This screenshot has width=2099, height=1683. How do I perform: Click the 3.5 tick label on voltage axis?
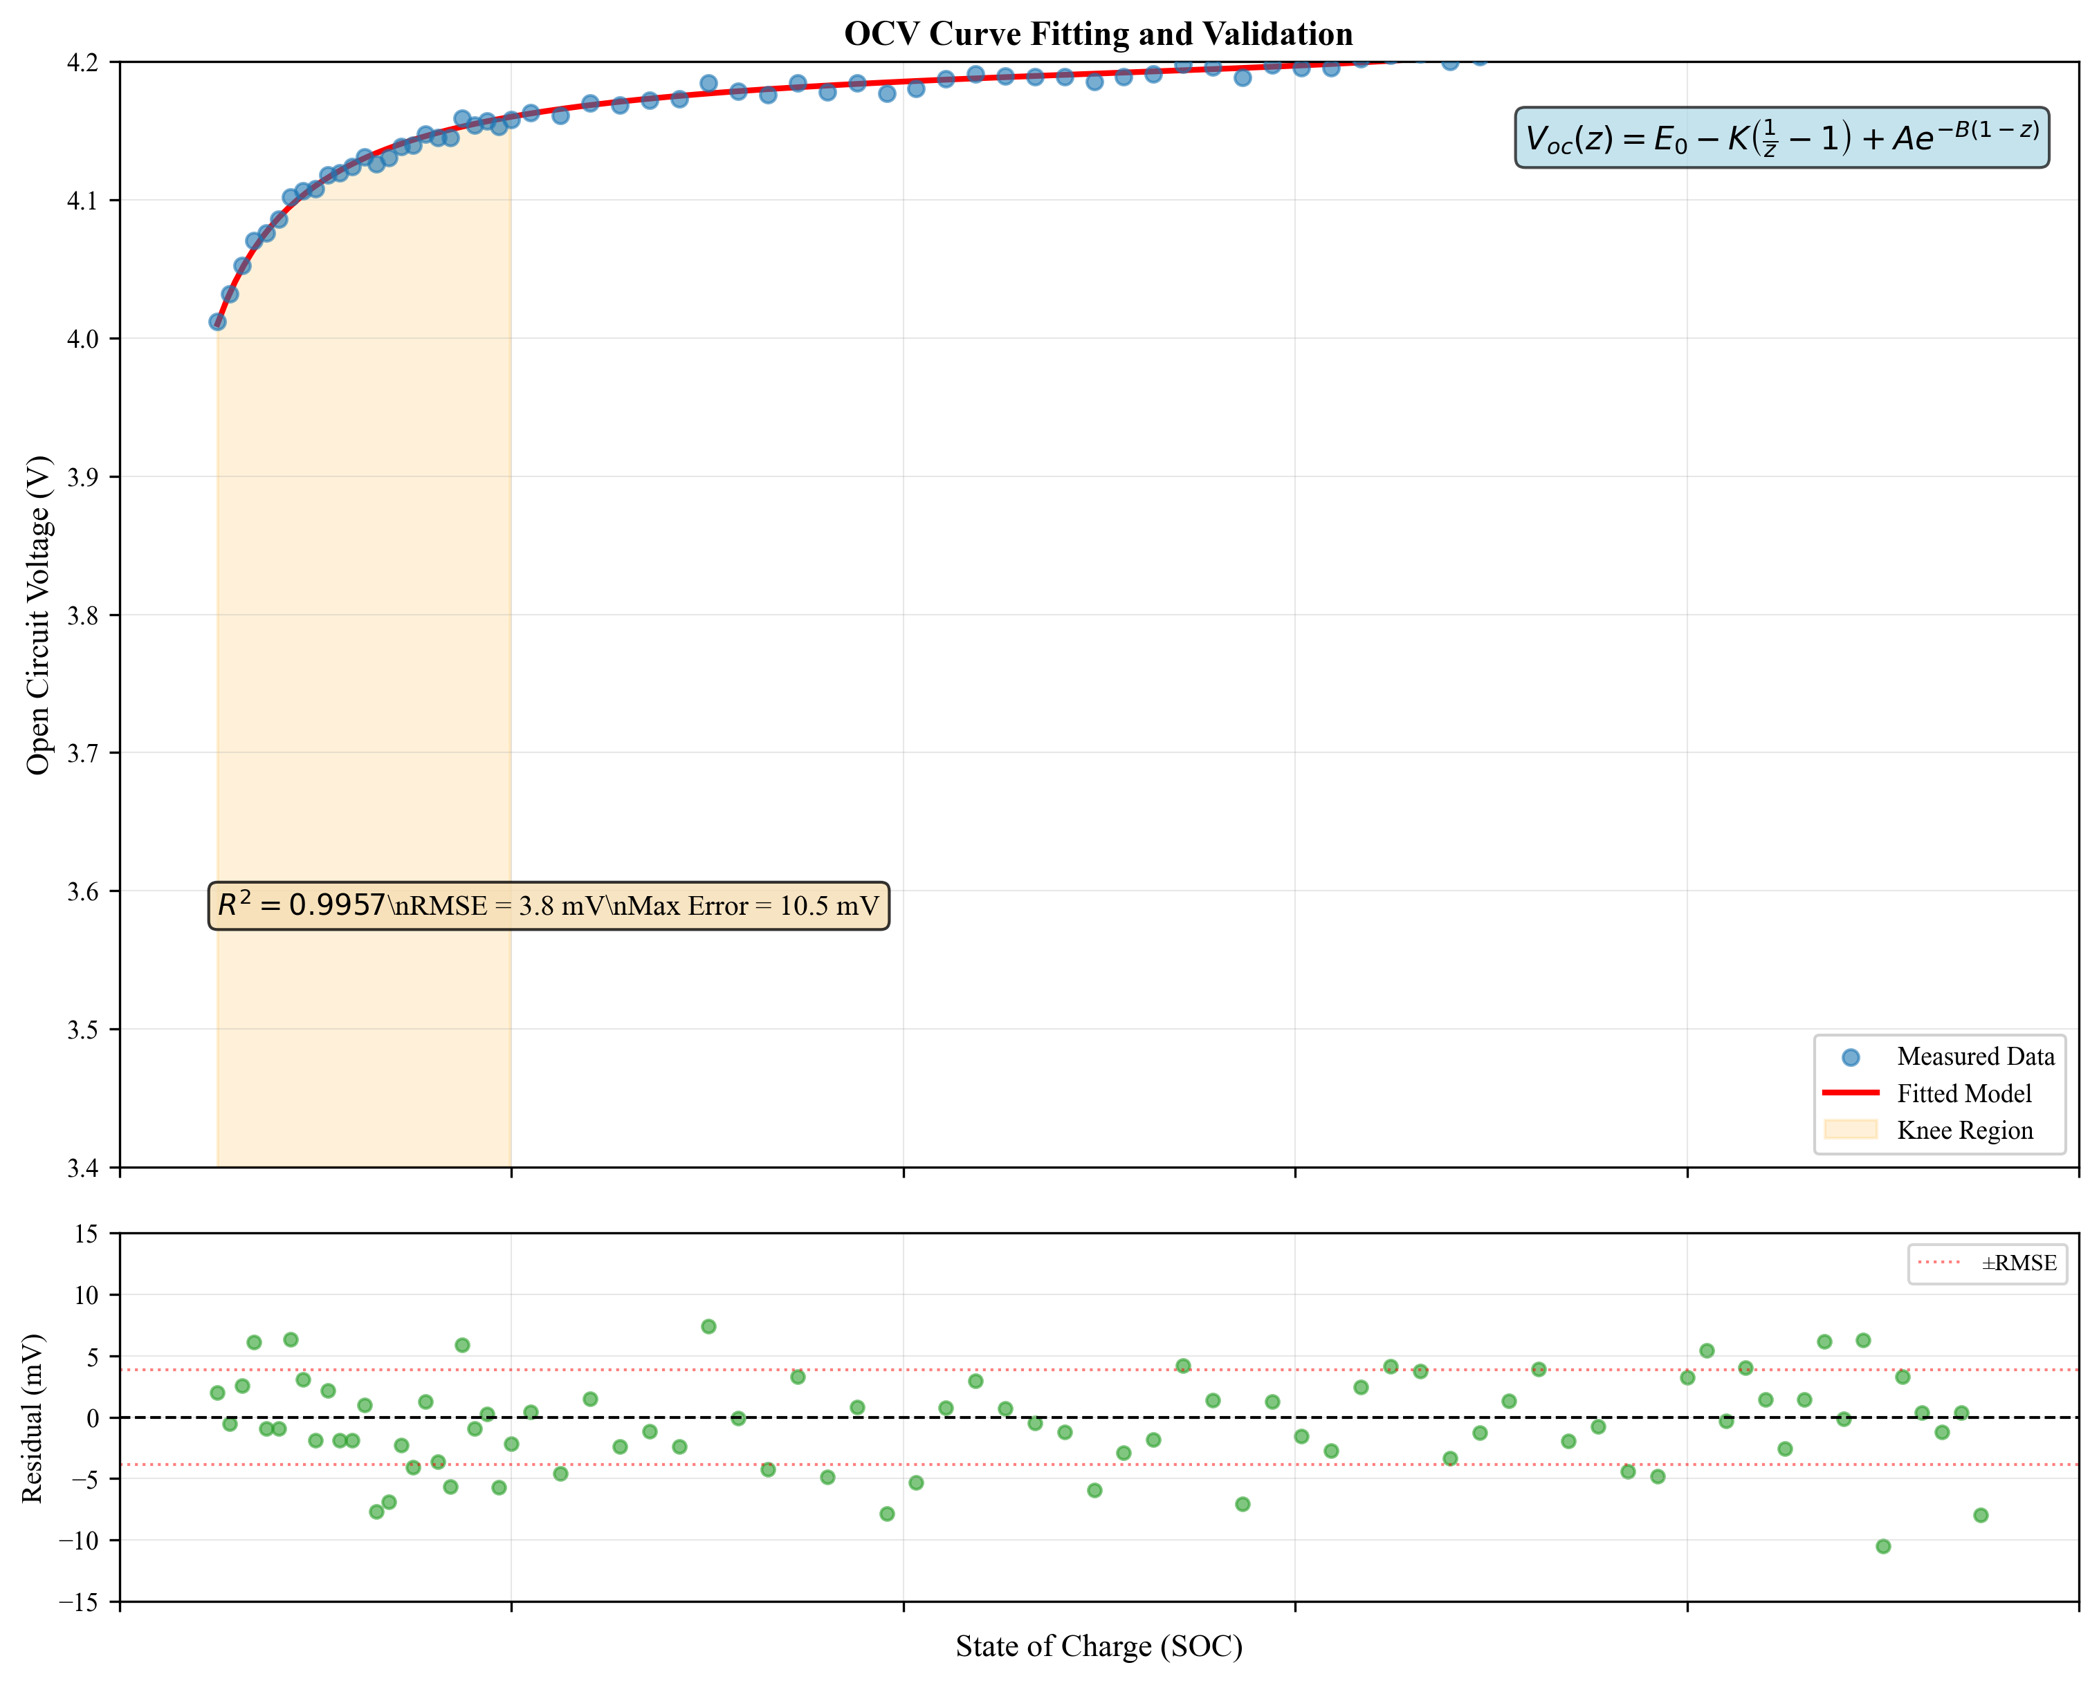83,1030
